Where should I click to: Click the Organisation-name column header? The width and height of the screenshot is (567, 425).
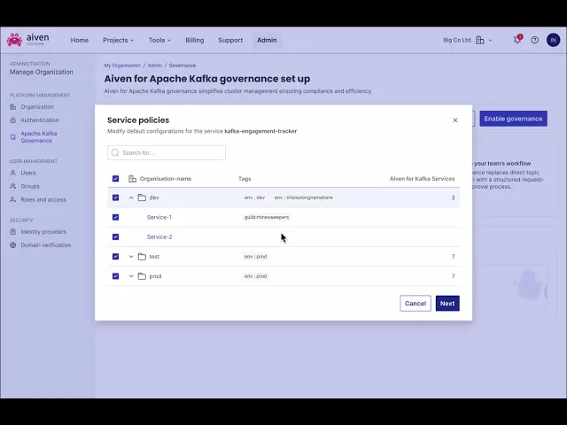[x=166, y=179]
